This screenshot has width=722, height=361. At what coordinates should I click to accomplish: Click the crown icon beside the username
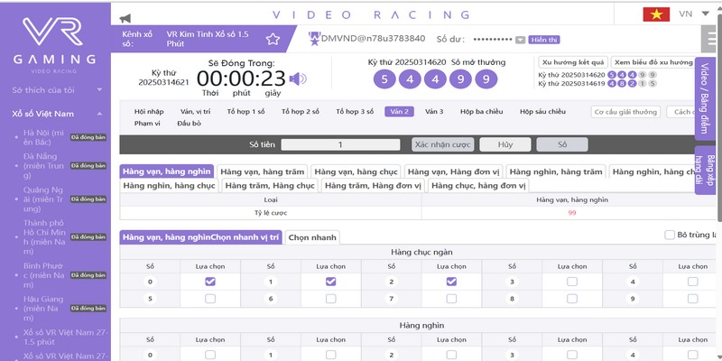[314, 38]
